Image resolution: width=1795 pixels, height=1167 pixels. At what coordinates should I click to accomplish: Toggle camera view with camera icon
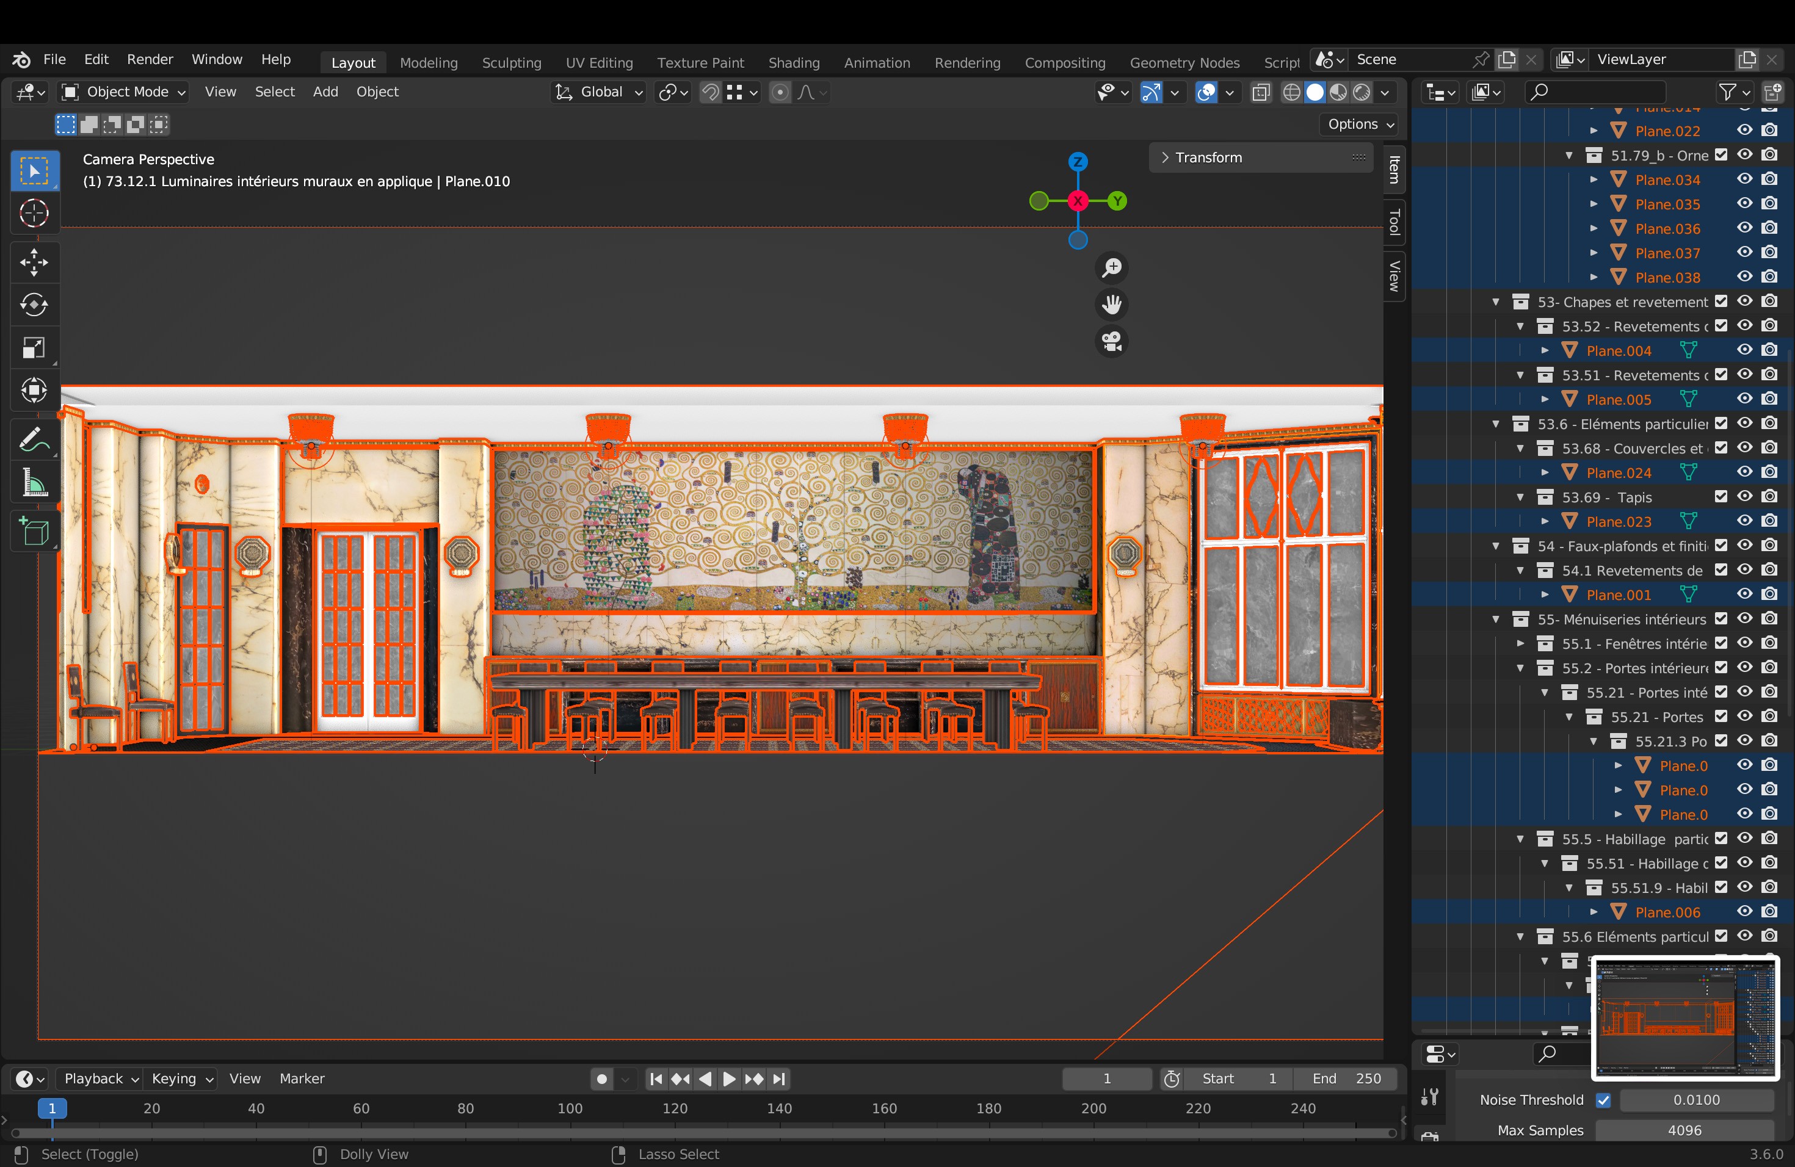coord(1112,342)
